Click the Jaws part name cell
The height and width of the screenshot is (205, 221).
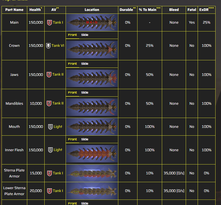coord(14,75)
